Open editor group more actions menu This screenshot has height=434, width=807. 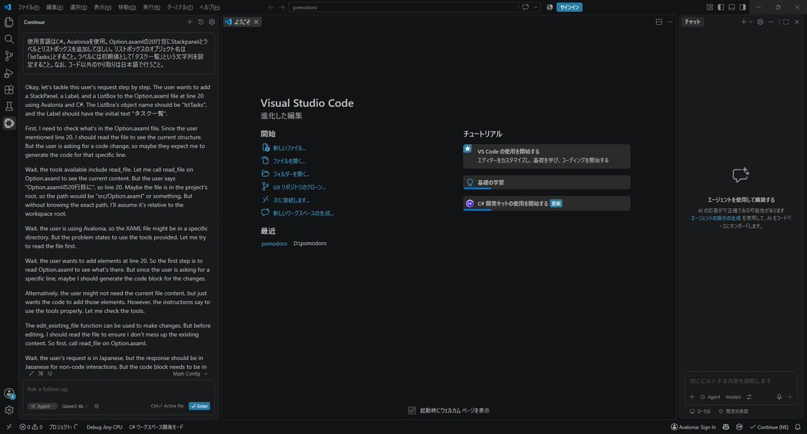point(670,22)
